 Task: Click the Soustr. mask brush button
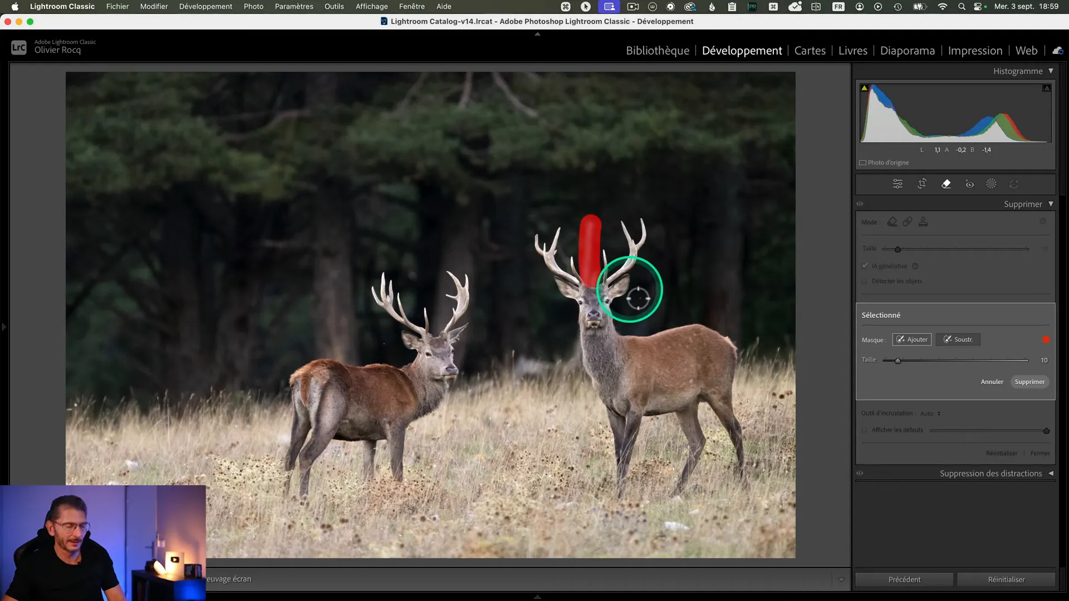958,339
